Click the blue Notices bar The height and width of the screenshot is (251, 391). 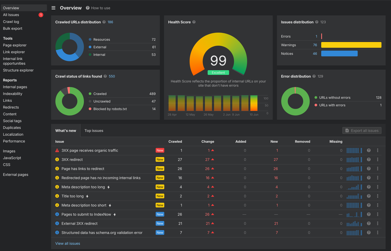point(339,53)
